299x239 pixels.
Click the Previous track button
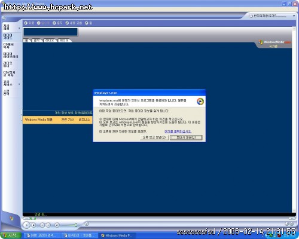tap(42, 225)
